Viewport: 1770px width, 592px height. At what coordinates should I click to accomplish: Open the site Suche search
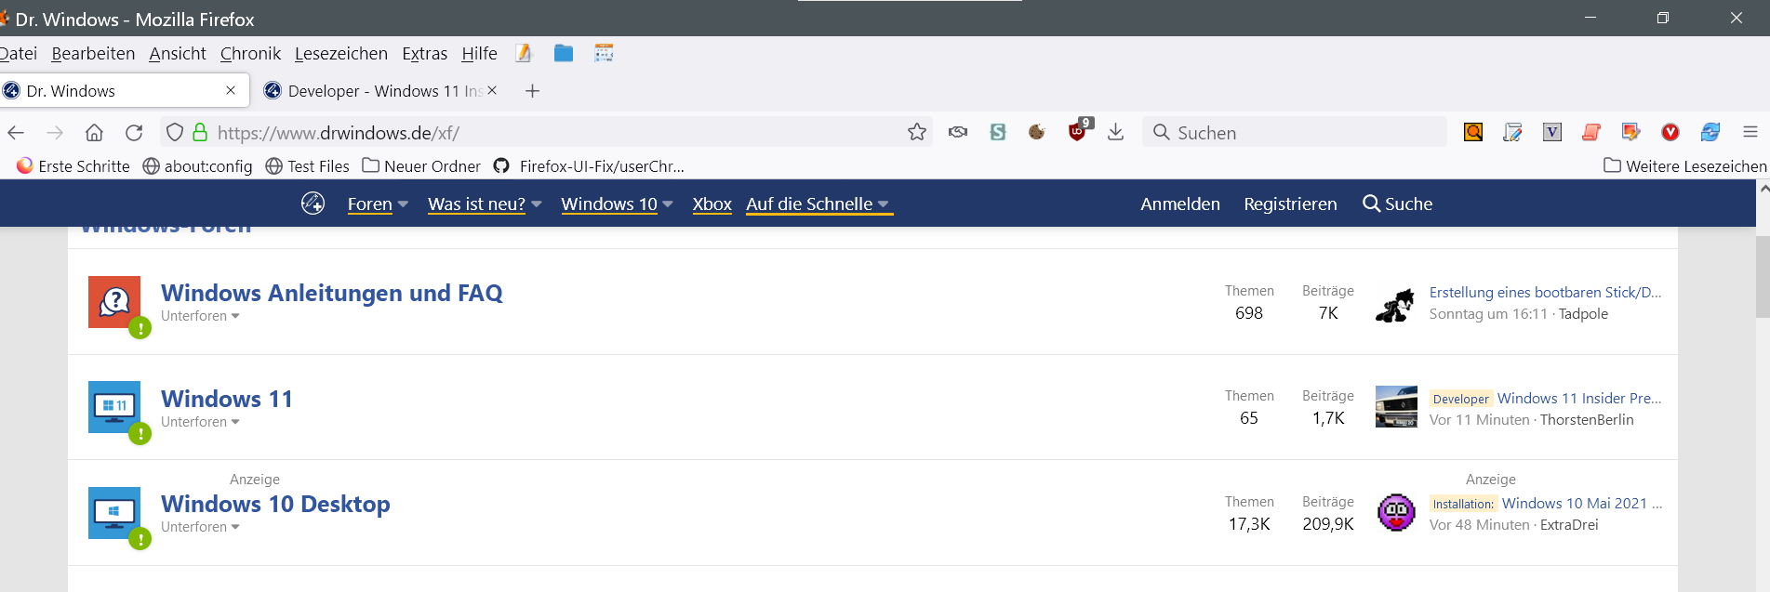[x=1397, y=204]
